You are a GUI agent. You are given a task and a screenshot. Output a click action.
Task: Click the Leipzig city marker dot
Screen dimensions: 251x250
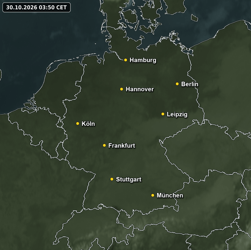163,114
